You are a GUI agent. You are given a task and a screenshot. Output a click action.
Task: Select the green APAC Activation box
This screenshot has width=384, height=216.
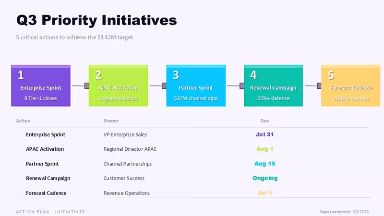click(x=118, y=85)
